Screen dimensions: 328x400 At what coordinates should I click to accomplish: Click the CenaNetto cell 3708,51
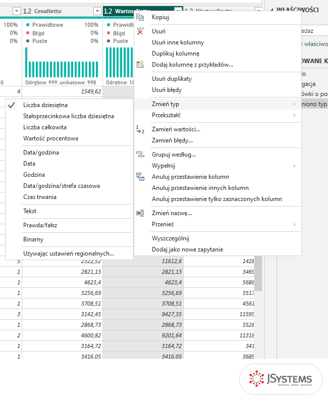(62, 304)
